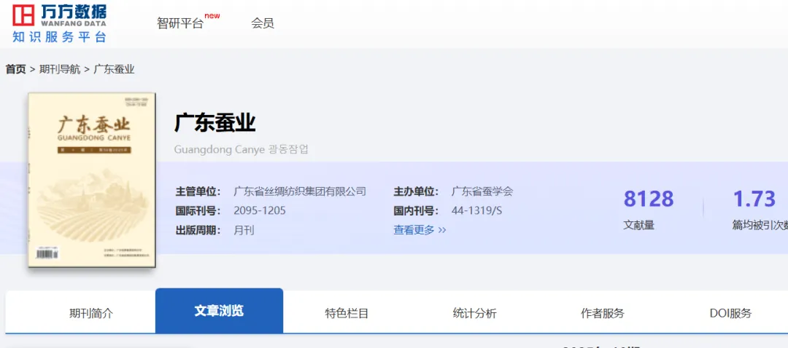
Task: Click the 广东蚕业 journal title heading
Action: pos(215,123)
